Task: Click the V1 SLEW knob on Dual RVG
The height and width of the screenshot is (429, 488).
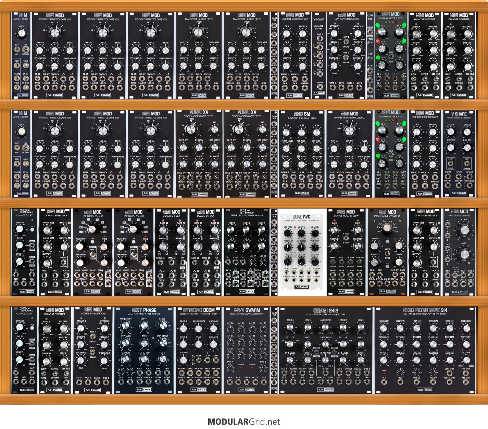Action: pos(301,262)
